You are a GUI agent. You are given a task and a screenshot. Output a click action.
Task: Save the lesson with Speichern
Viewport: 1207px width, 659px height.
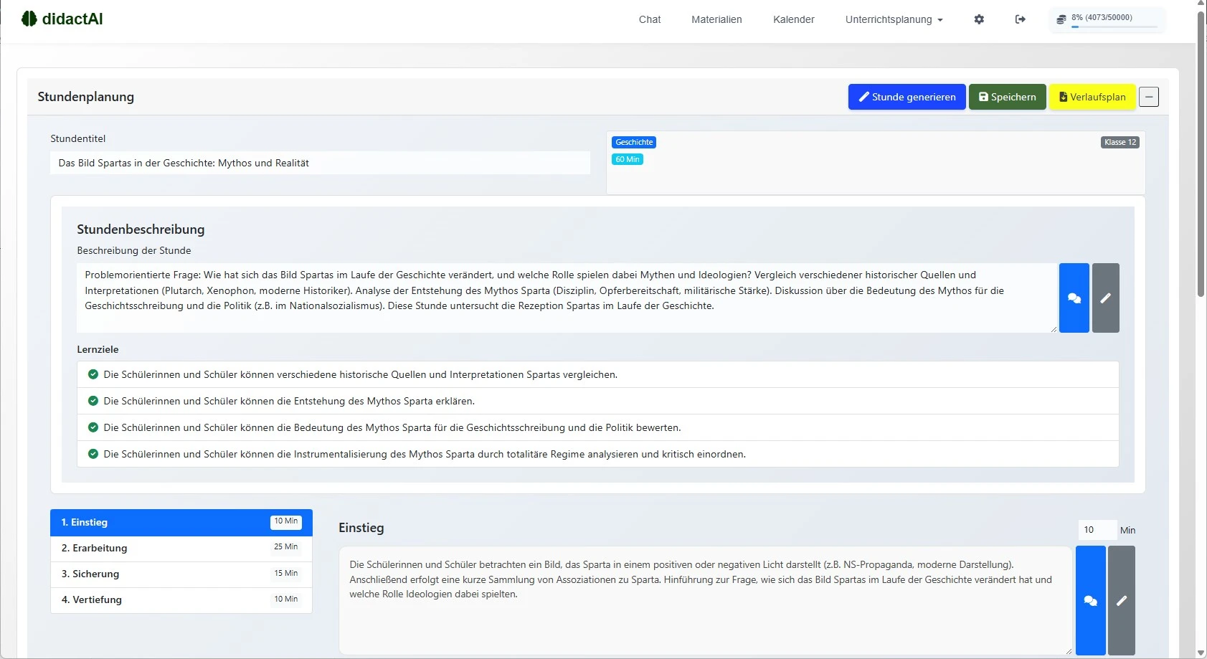point(1008,97)
